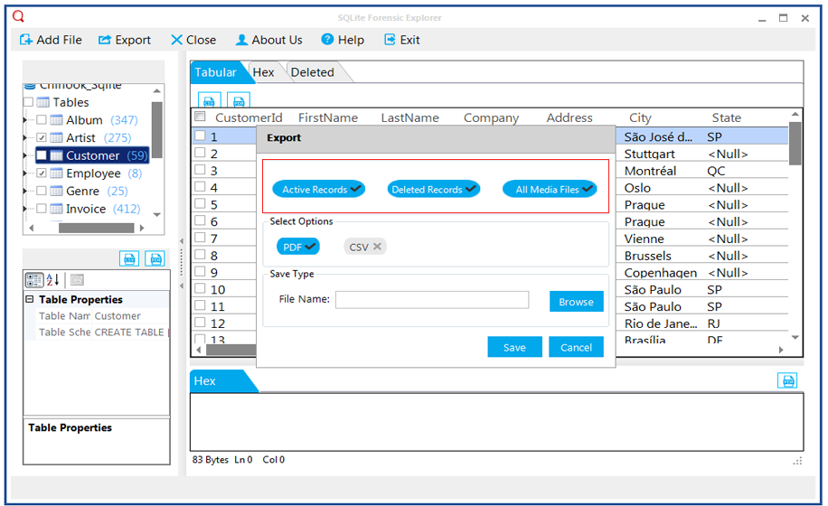Click Close in the toolbar
The width and height of the screenshot is (828, 506).
[193, 40]
